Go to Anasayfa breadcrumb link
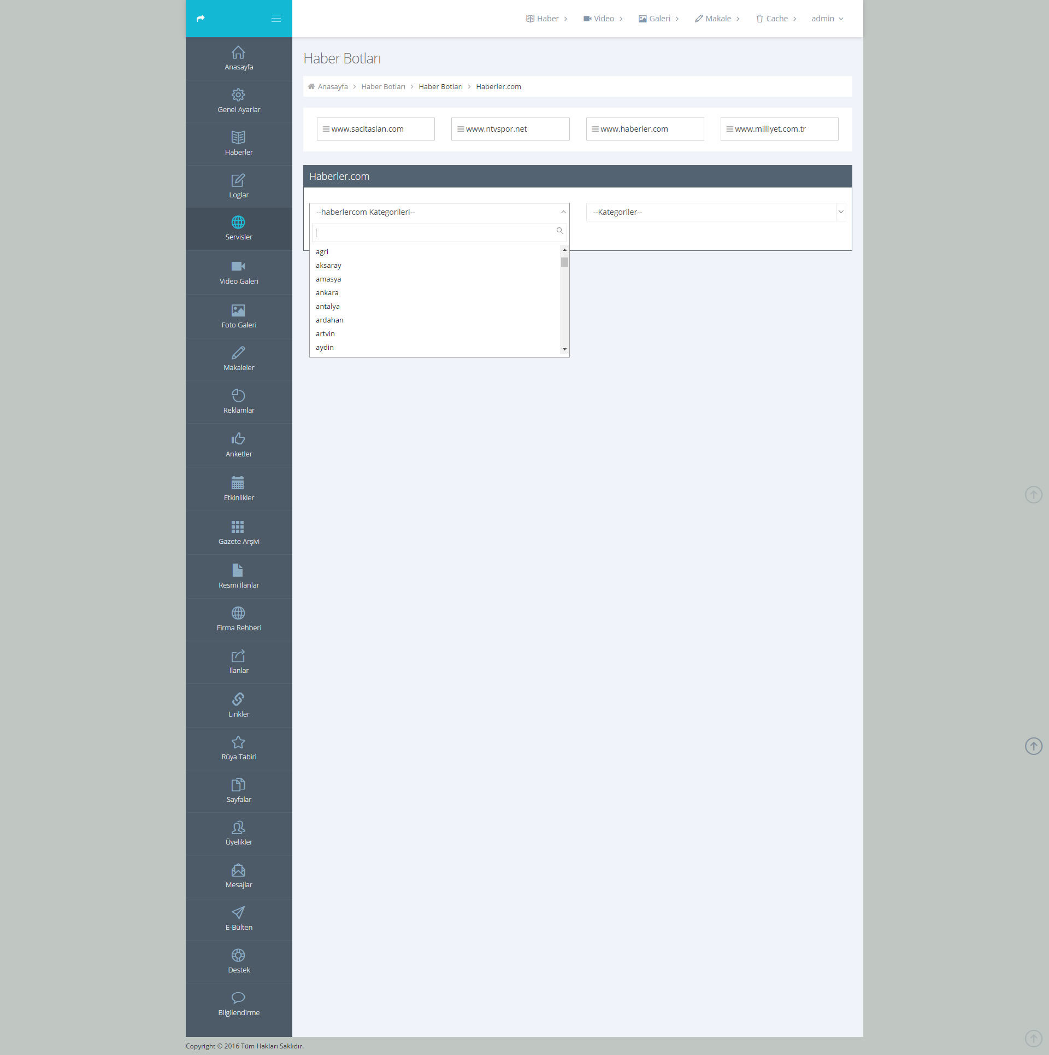The width and height of the screenshot is (1049, 1055). click(x=333, y=87)
